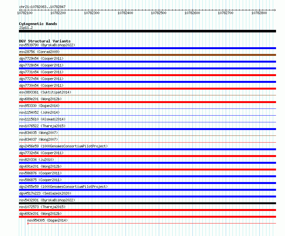285x236 pixels.
Task: Open variant nsv586875 (Cooper2011)
Action: [x=40, y=180]
